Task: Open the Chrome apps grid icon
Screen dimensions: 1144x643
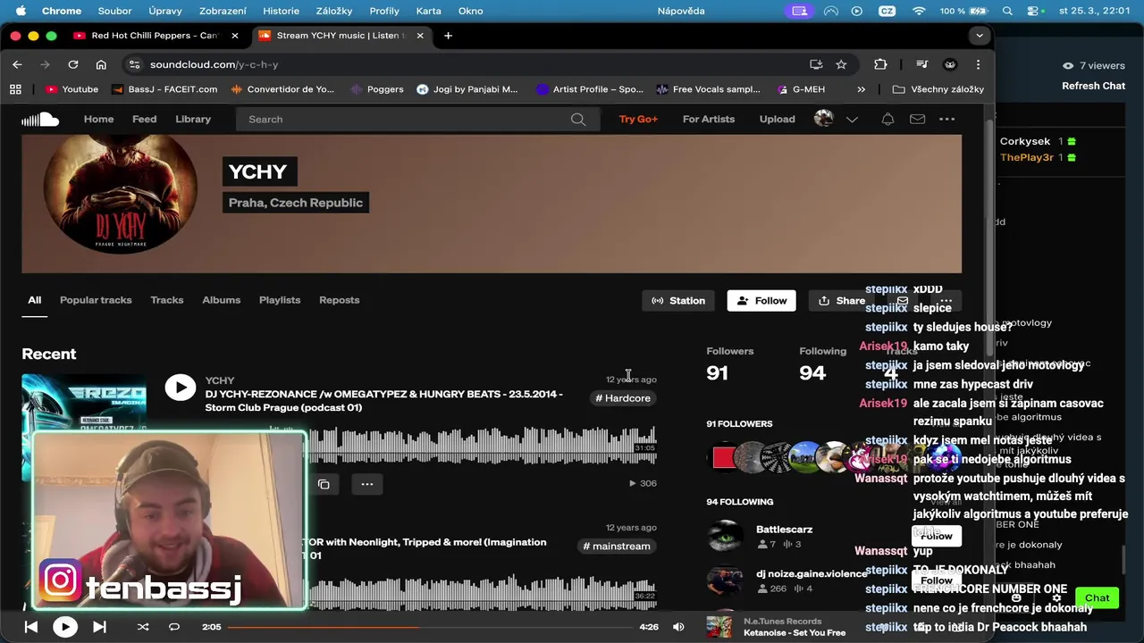Action: click(15, 89)
